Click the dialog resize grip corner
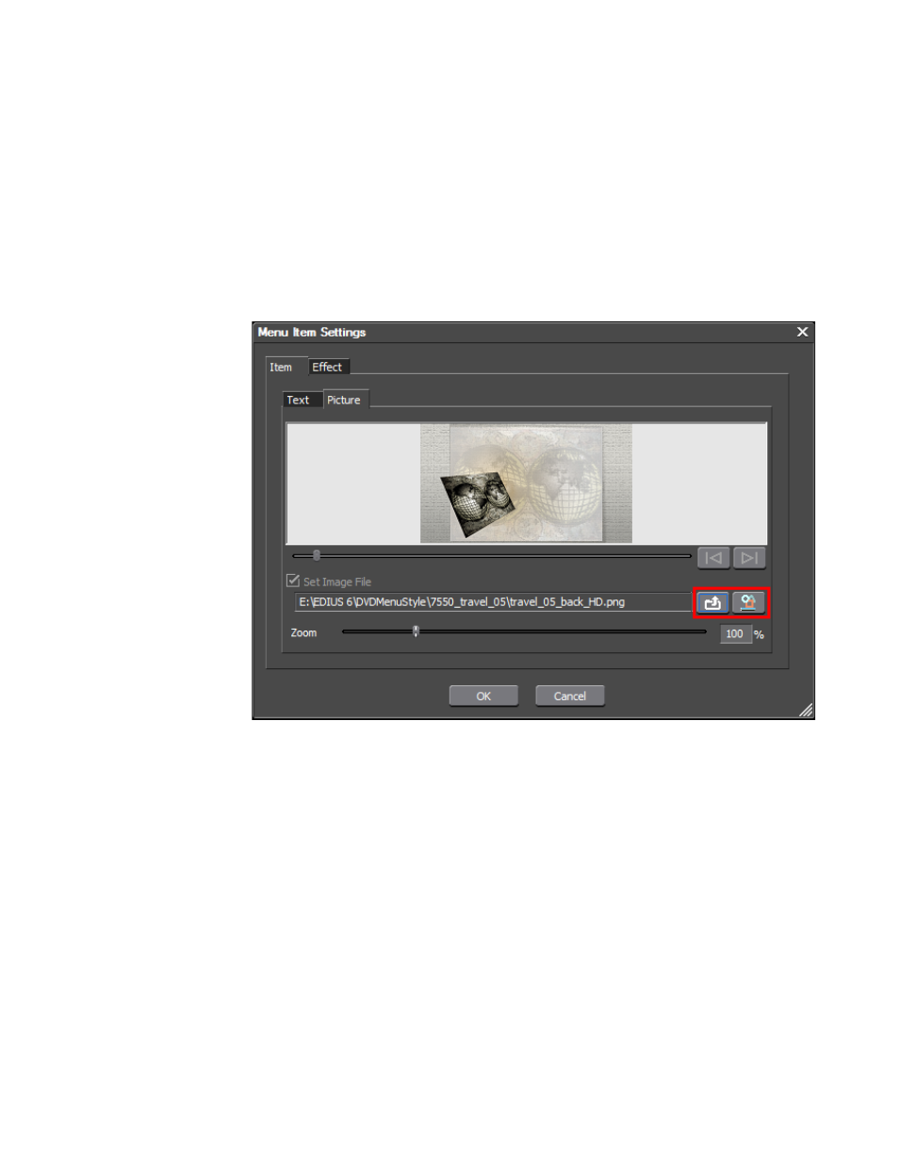Image resolution: width=899 pixels, height=1164 pixels. 806,711
